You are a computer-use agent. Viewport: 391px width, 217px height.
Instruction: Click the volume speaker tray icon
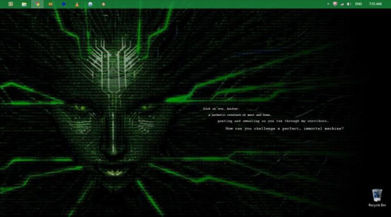coord(348,4)
